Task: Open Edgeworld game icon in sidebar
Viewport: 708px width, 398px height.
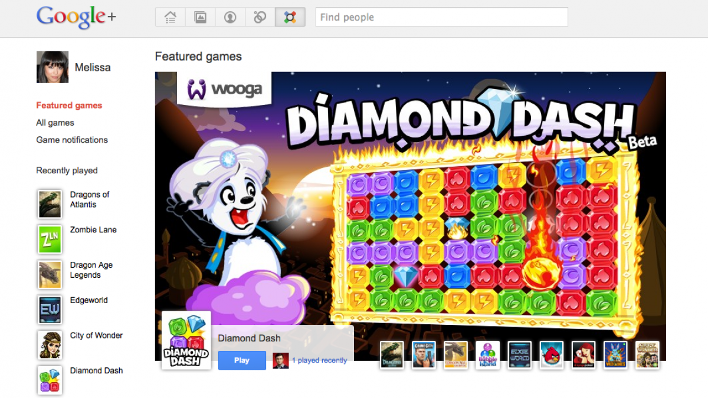Action: tap(50, 310)
